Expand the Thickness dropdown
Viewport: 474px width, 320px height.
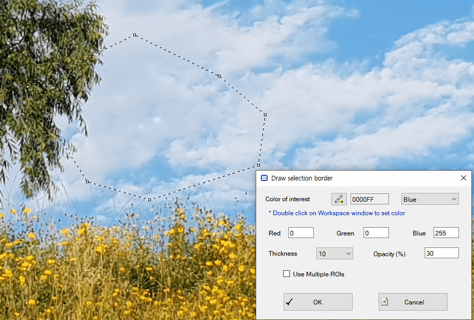point(334,254)
